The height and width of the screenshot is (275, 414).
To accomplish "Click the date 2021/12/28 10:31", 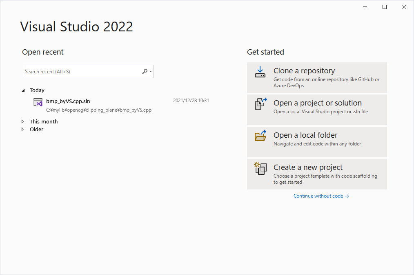I will [191, 101].
